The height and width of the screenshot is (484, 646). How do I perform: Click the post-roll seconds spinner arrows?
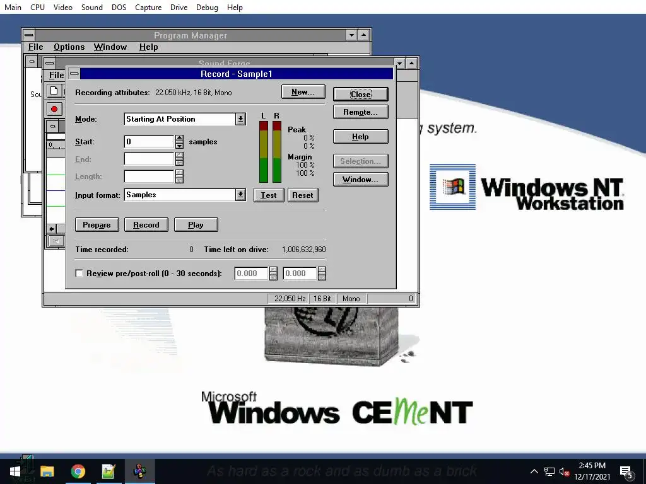point(322,274)
